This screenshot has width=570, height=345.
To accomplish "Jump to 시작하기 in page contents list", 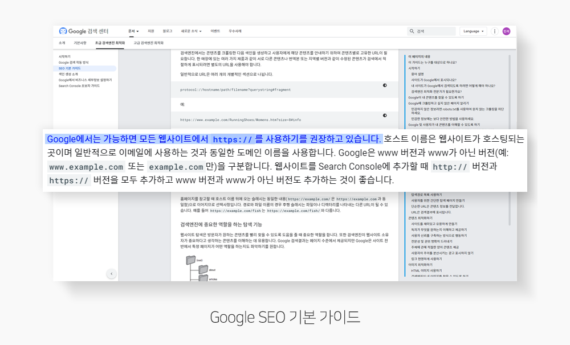I will coord(414,68).
